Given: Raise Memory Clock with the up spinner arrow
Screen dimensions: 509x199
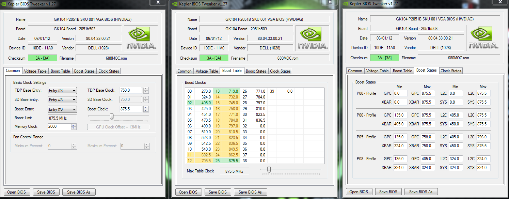Looking at the screenshot, I should [74, 125].
